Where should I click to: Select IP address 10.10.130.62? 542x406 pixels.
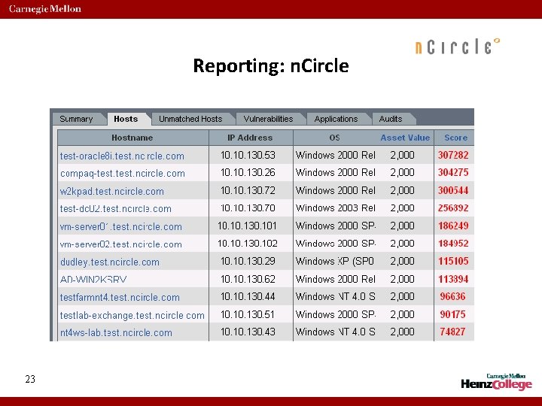click(x=248, y=279)
